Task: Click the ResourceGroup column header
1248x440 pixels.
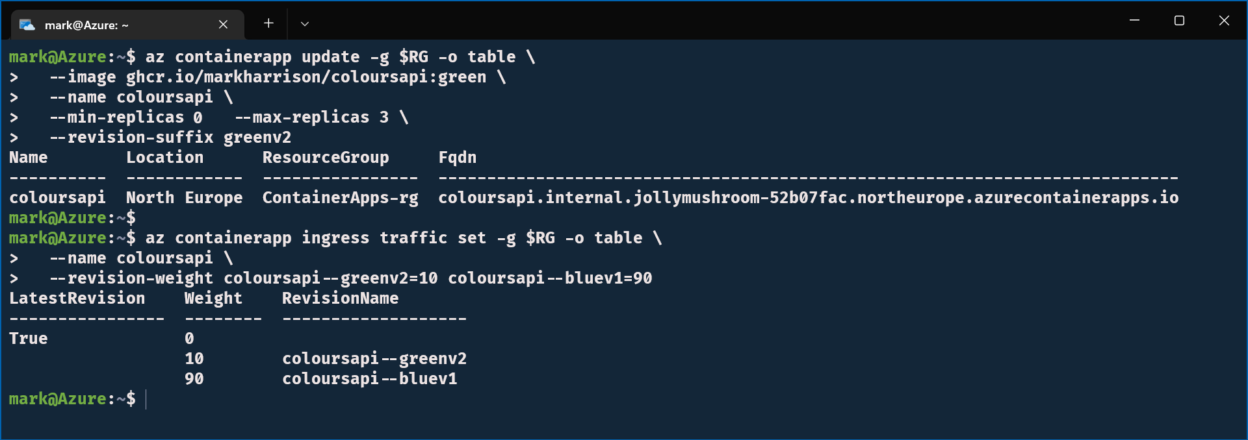Action: pos(325,158)
